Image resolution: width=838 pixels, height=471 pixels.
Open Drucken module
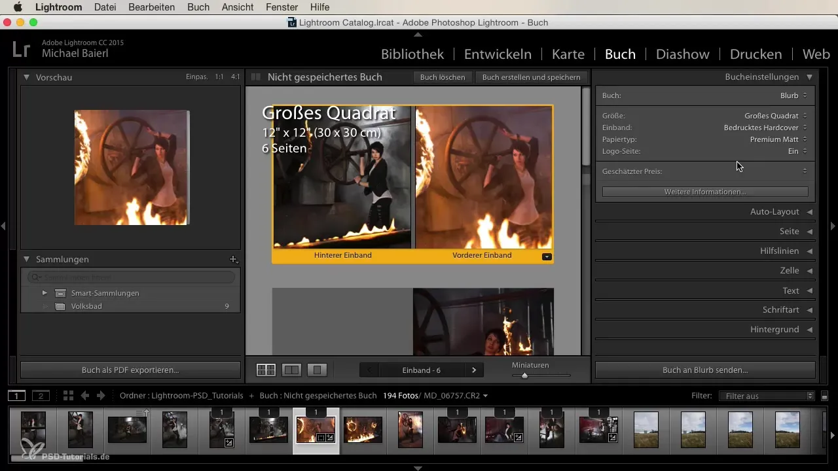click(756, 54)
